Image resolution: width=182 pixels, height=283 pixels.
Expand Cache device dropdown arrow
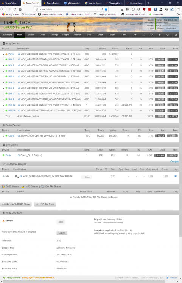click(x=3, y=136)
